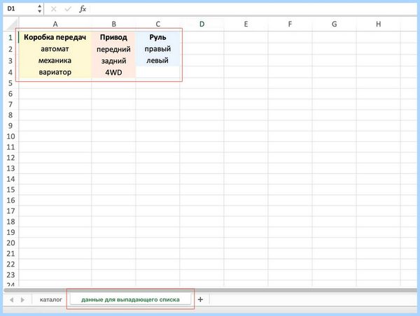Viewport: 420px width, 316px height.
Task: Select all cells via corner triangle
Action: pyautogui.click(x=12, y=24)
